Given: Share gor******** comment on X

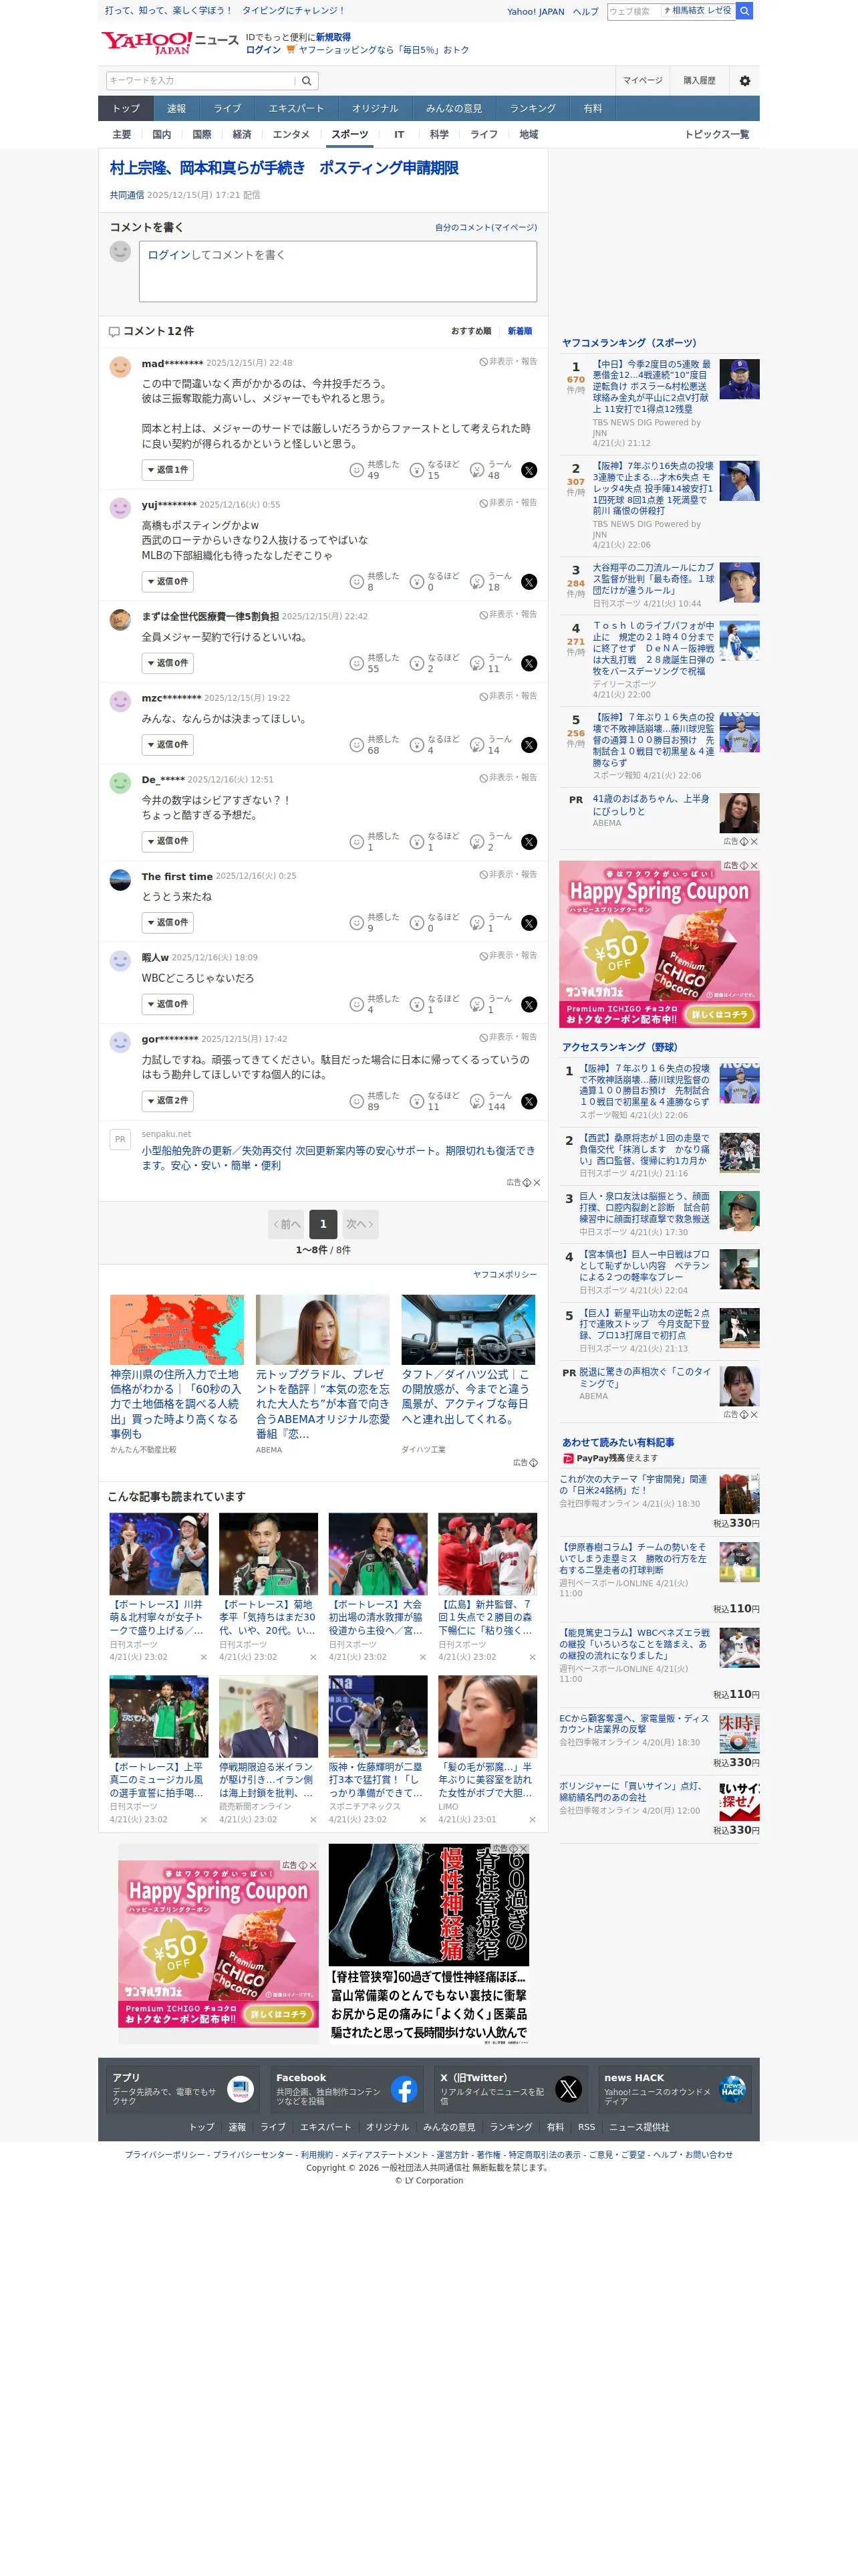Looking at the screenshot, I should click(529, 1101).
